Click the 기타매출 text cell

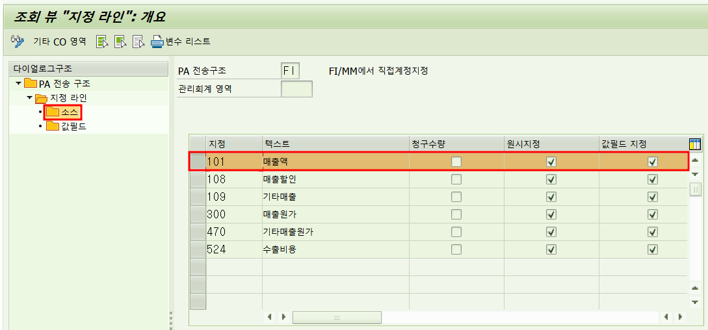(335, 197)
